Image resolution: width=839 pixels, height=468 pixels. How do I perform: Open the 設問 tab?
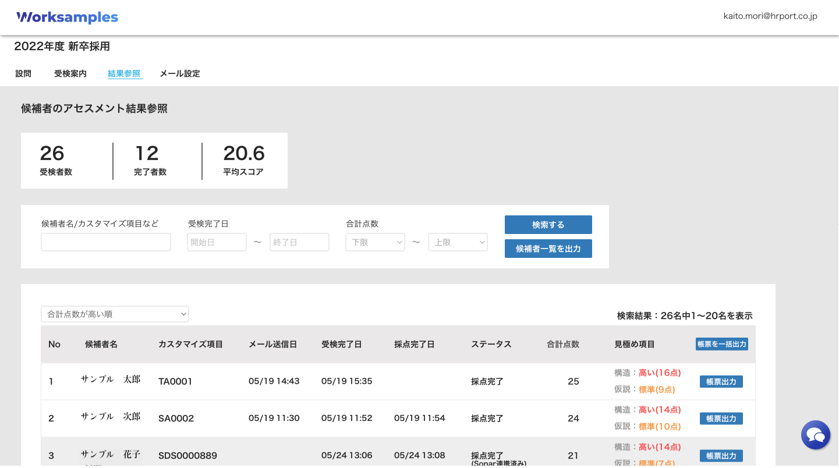pyautogui.click(x=23, y=74)
